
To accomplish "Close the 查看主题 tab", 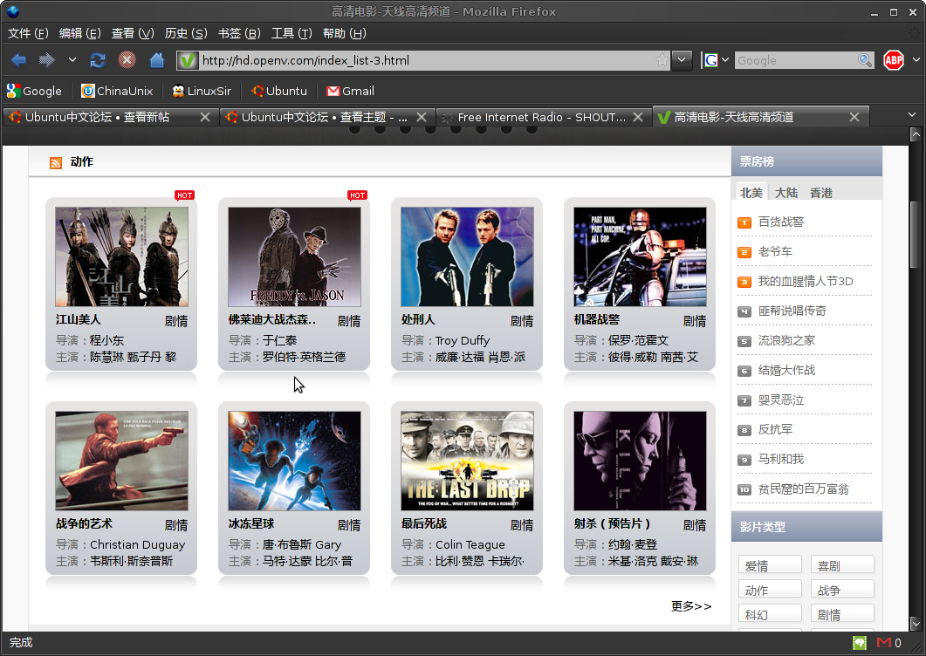I will [x=421, y=117].
